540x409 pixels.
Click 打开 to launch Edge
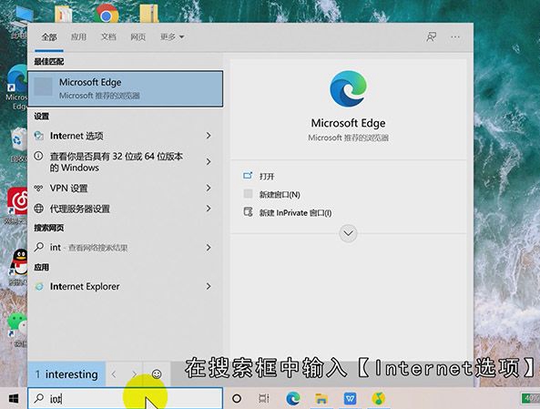(x=267, y=177)
